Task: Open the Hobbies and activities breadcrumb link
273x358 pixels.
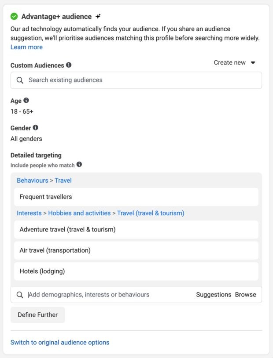Action: coord(79,213)
